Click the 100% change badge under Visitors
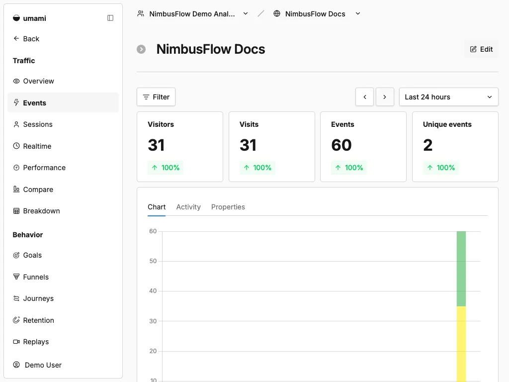 (166, 168)
